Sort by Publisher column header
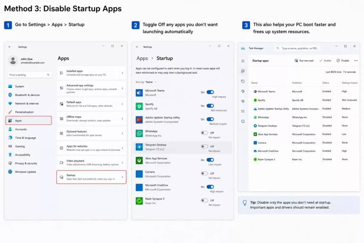This screenshot has height=243, width=364. pos(297,83)
